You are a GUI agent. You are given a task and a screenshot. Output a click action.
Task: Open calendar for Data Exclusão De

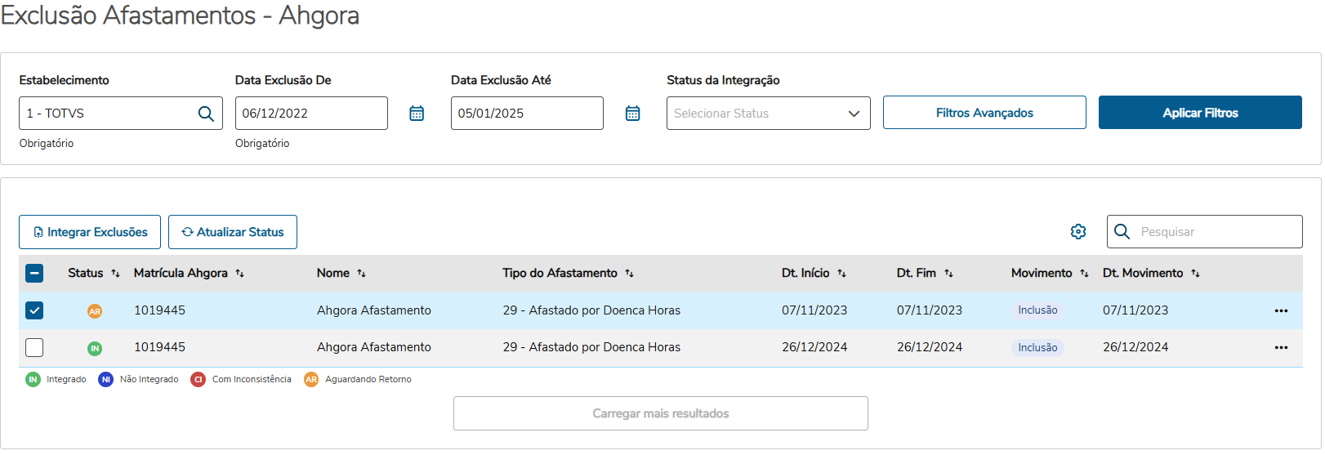coord(417,114)
